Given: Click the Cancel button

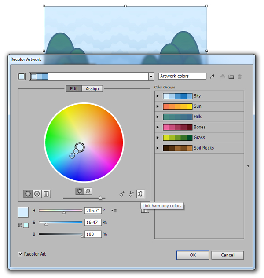Looking at the screenshot, I should coord(227,255).
